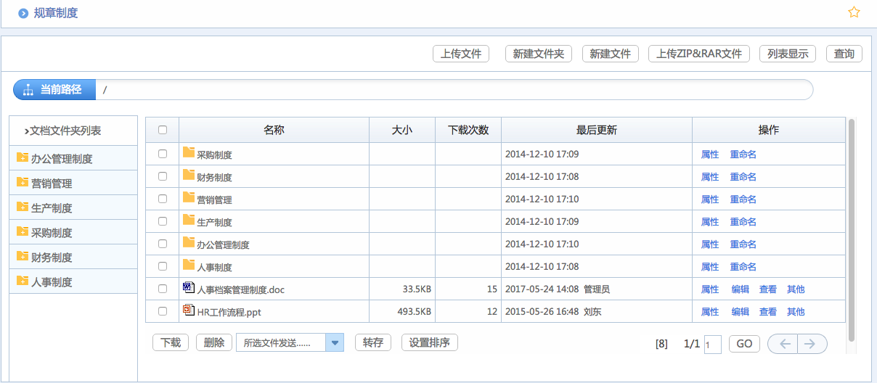Click the next page arrow button

click(x=812, y=344)
